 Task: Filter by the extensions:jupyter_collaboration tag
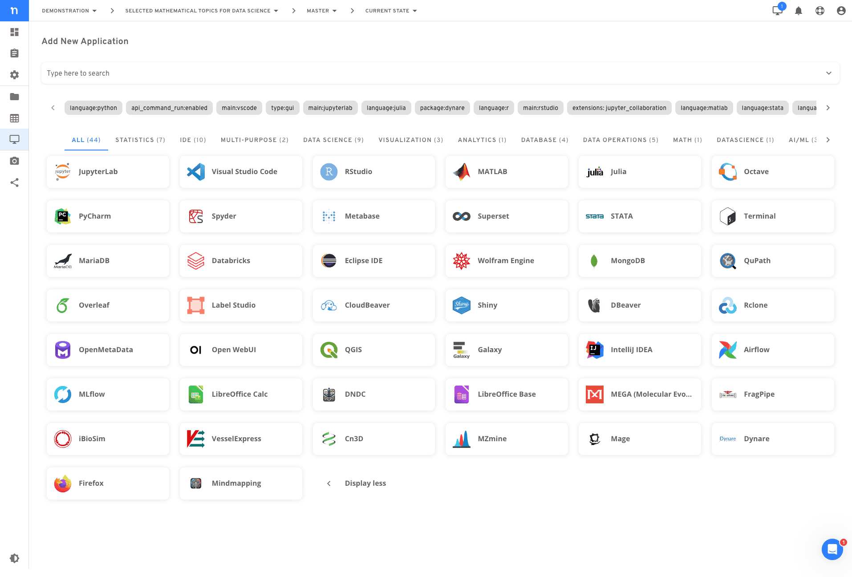(x=619, y=108)
